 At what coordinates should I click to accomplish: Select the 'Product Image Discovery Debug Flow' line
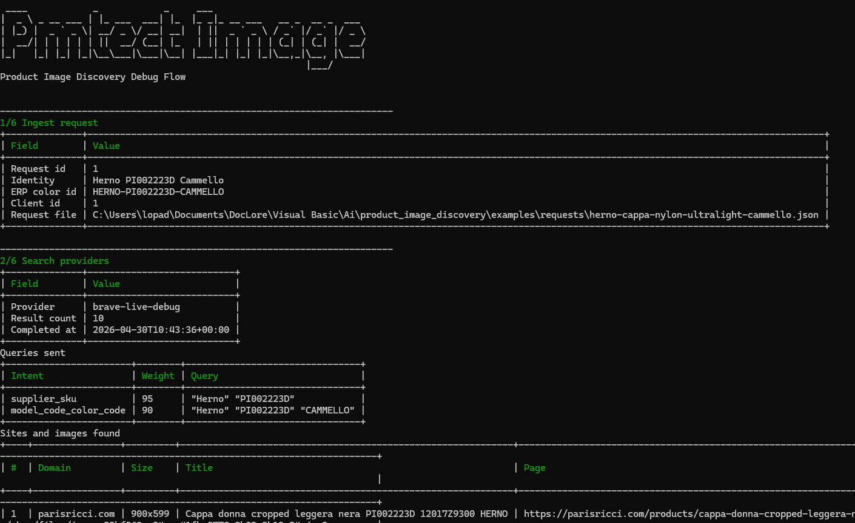coord(93,77)
